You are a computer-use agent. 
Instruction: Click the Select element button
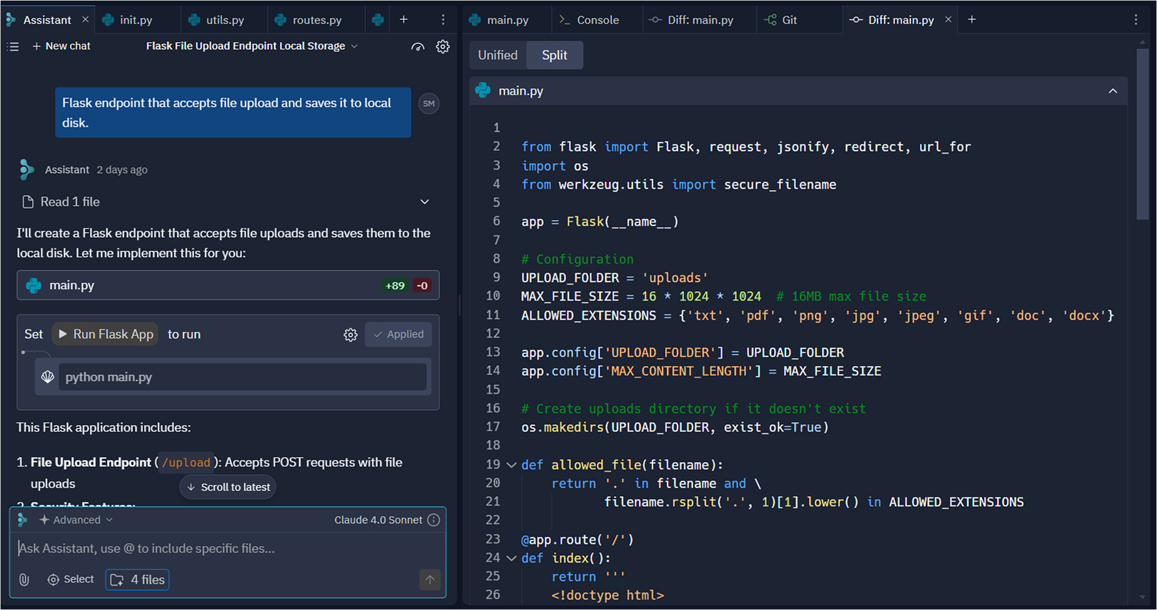70,579
